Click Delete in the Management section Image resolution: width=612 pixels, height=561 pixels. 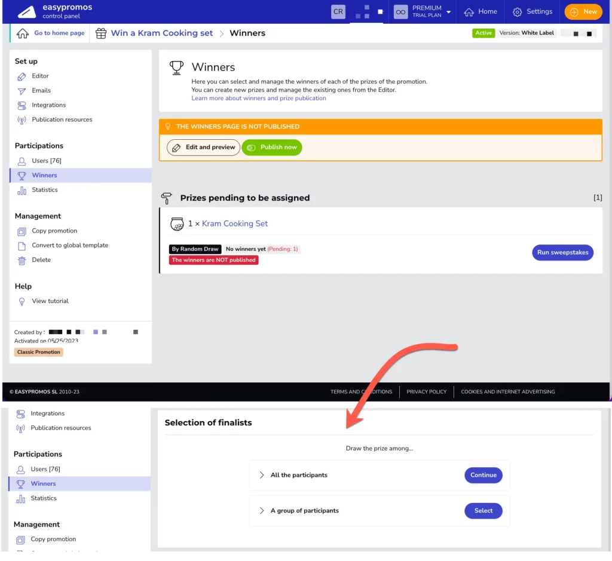click(x=41, y=259)
